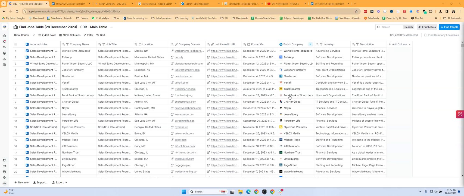Open settings gear in left sidebar
The height and width of the screenshot is (196, 464).
point(4,53)
